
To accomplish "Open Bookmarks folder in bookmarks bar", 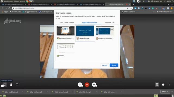I will [x=15, y=12].
